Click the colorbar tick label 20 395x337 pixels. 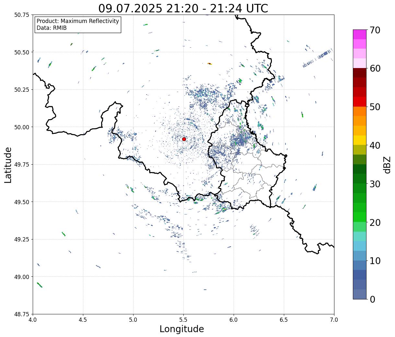click(x=375, y=223)
